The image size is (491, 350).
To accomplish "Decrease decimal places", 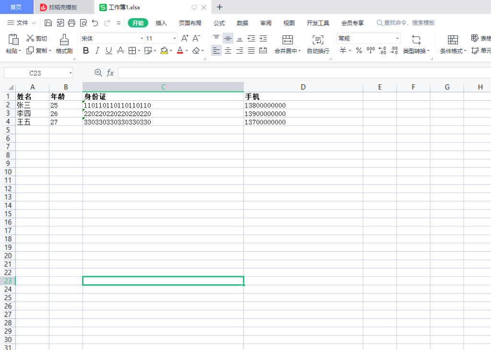I will [x=394, y=50].
